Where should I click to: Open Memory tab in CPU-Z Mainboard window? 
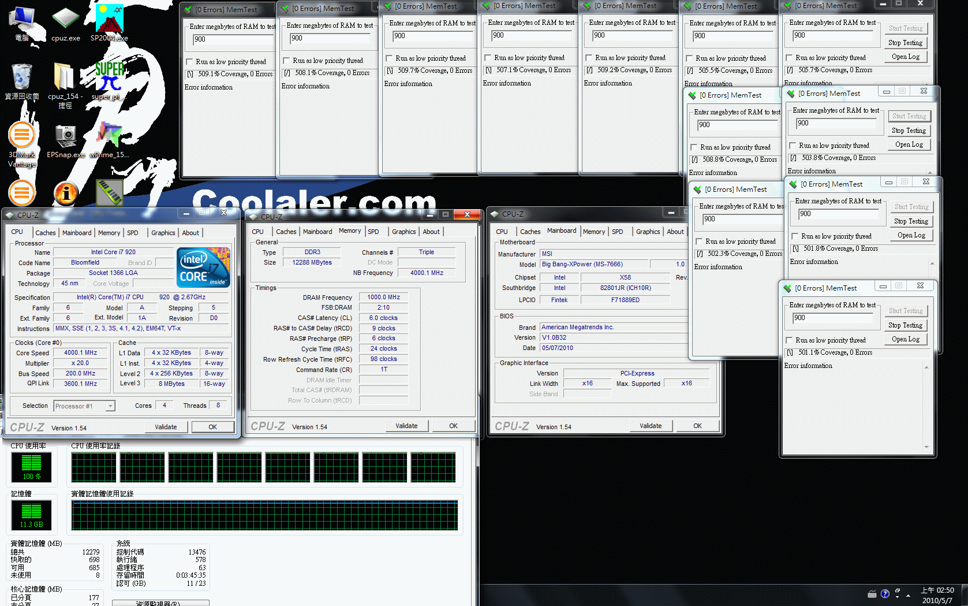(594, 232)
